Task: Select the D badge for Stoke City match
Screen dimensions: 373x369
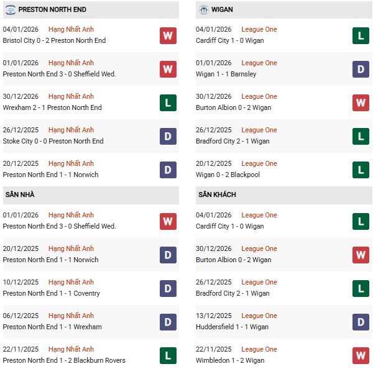Action: click(x=168, y=136)
